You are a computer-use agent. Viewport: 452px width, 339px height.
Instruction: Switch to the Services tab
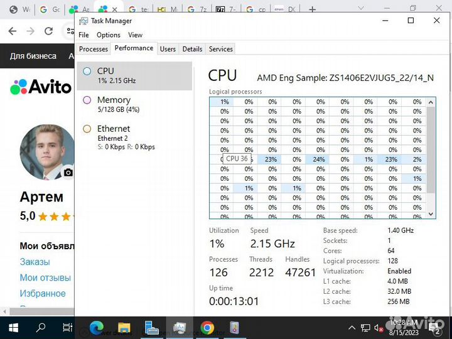coord(220,49)
